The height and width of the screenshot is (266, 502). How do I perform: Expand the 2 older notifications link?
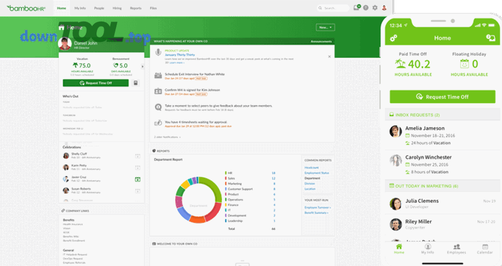pos(167,136)
